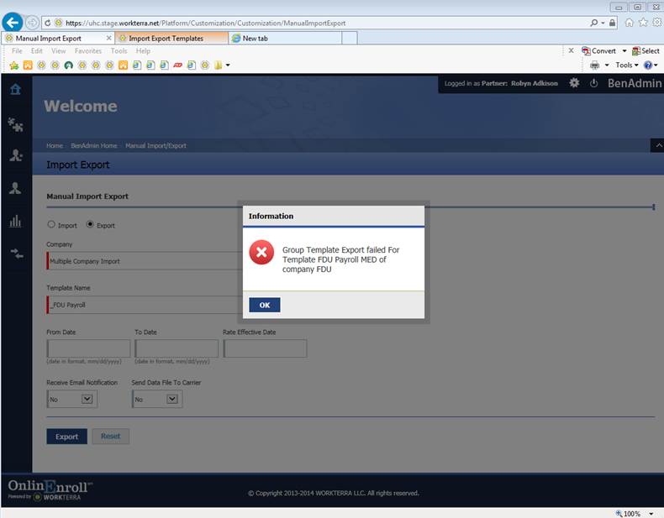Click the From Date input field
The image size is (664, 518).
(x=88, y=348)
